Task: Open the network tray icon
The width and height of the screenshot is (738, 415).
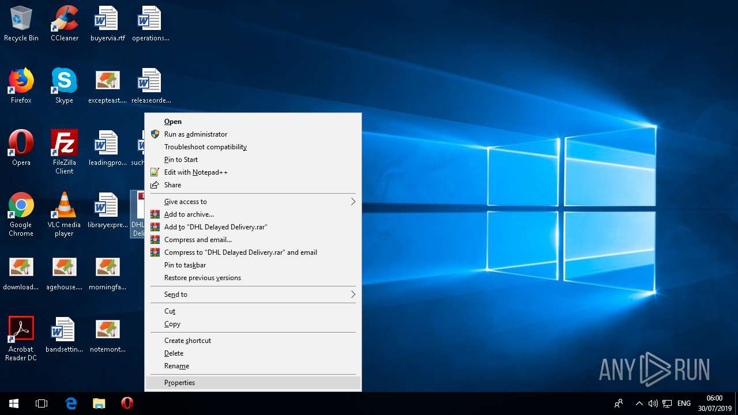Action: pyautogui.click(x=667, y=403)
